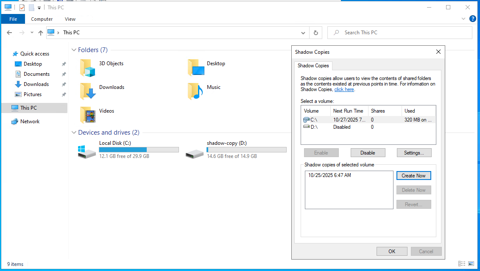480x271 pixels.
Task: Switch to details view in status bar
Action: [x=462, y=264]
